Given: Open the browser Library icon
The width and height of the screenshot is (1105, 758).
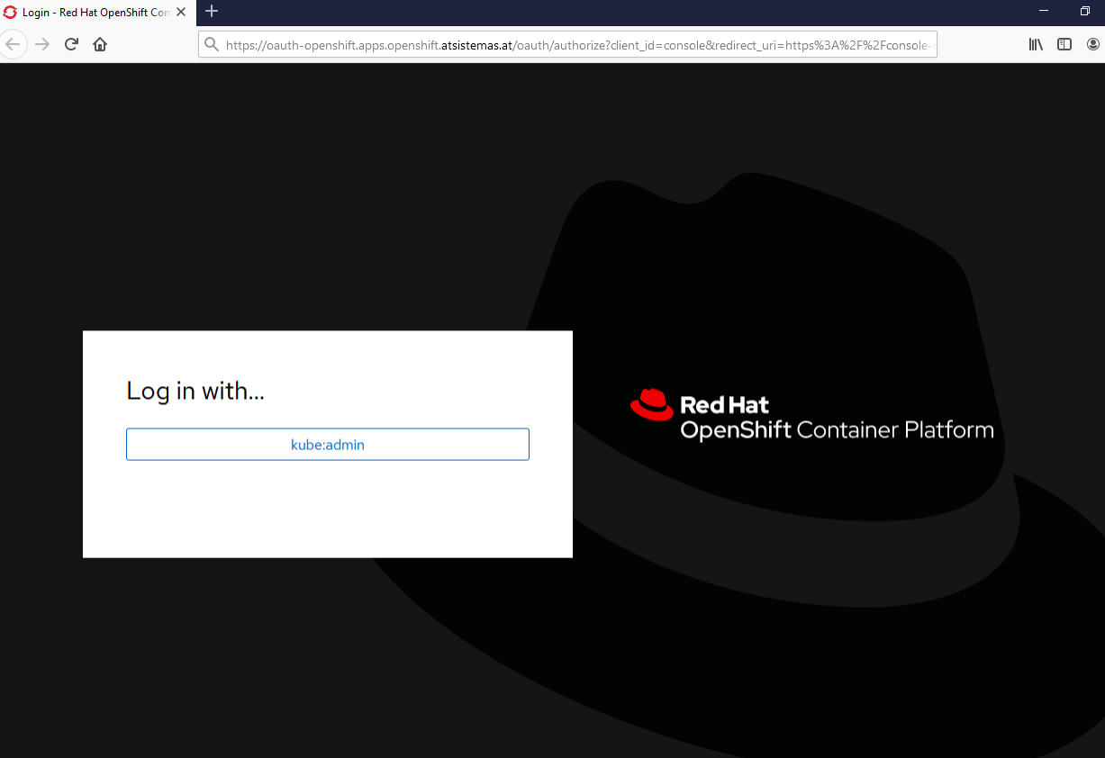Looking at the screenshot, I should point(1036,44).
